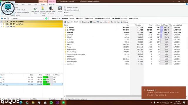Viewport: 188px width, 105px height.
Task: Select the UDEMY folder row
Action: tap(123, 37)
